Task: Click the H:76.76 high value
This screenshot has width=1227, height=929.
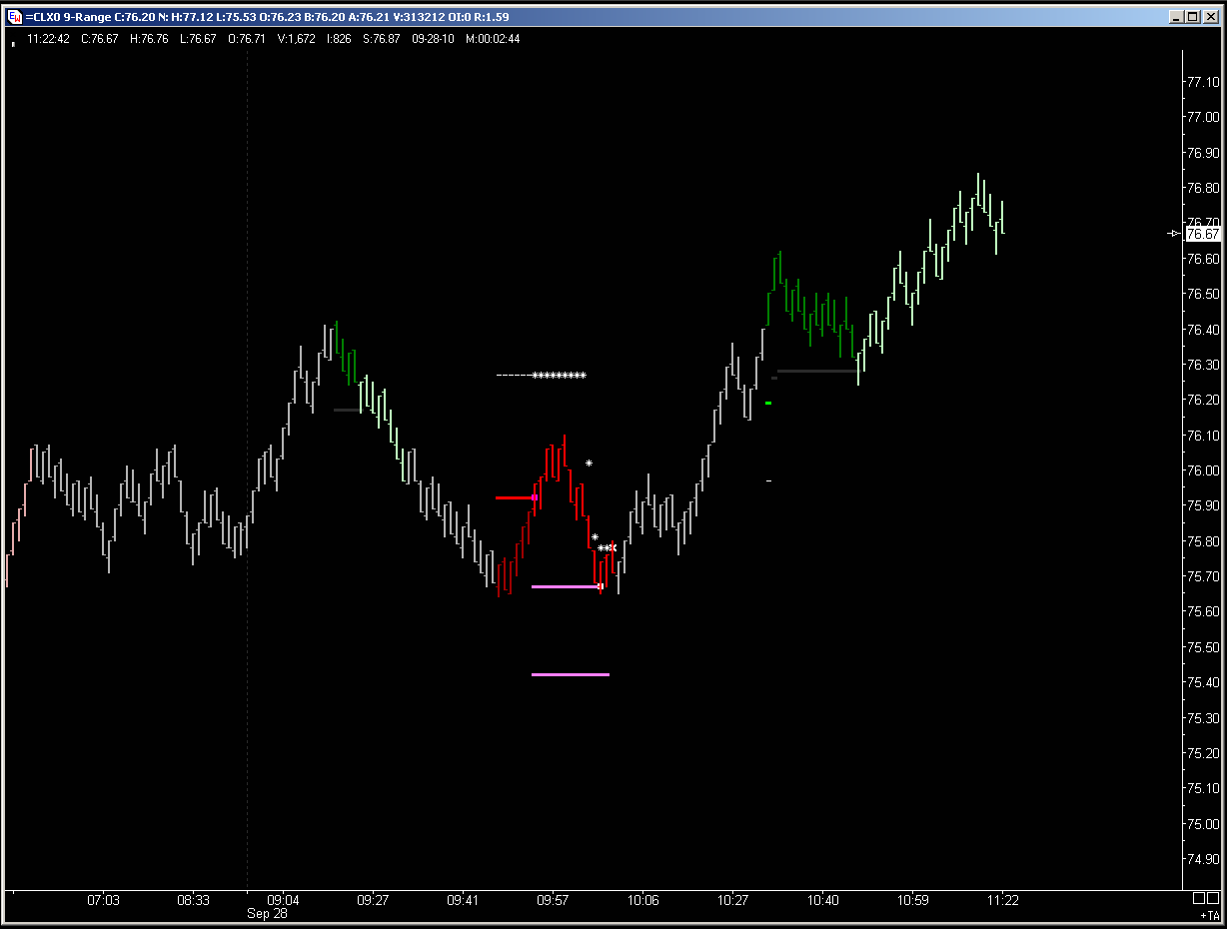Action: point(150,39)
